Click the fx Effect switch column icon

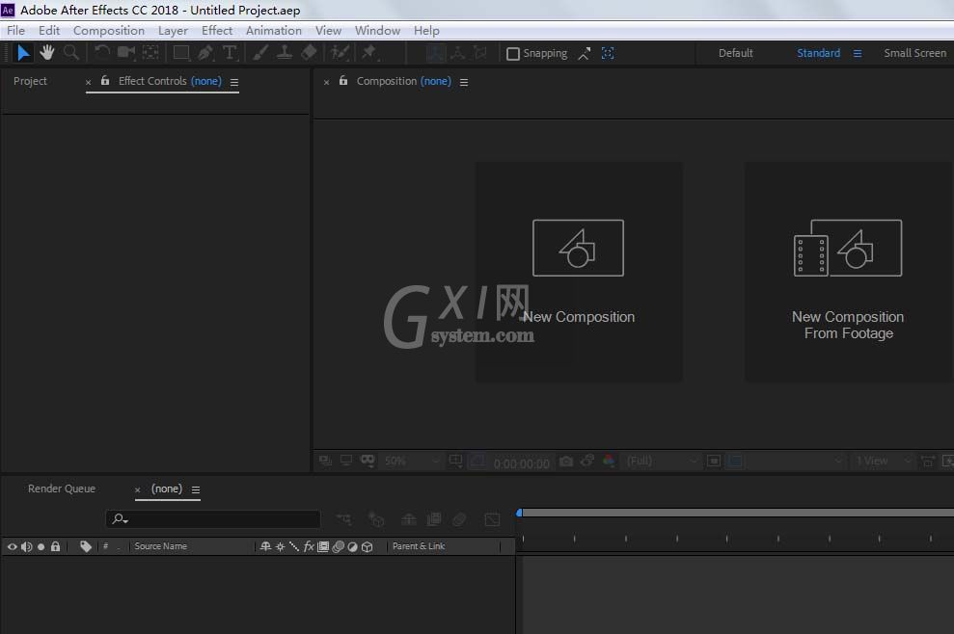(x=309, y=546)
